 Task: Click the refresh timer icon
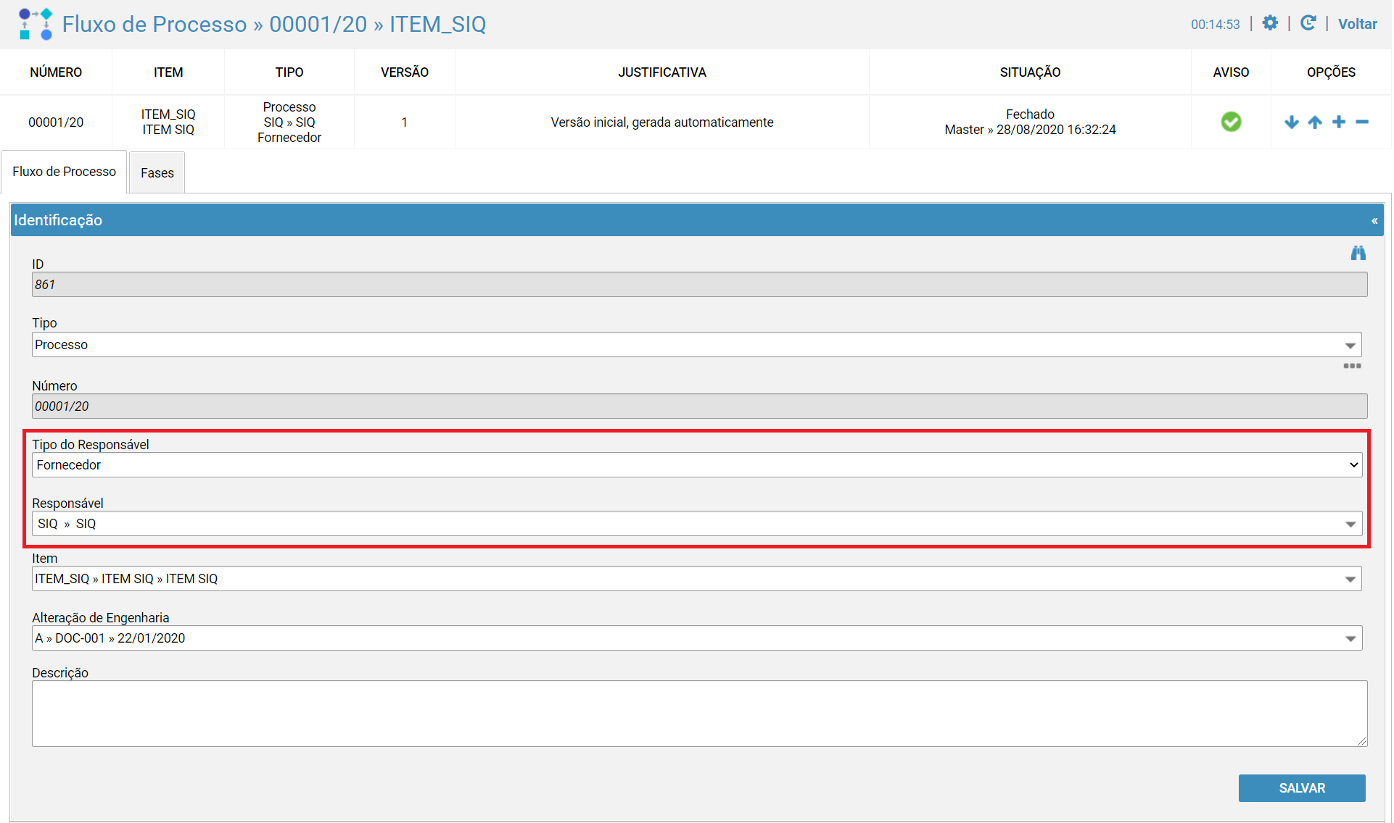pyautogui.click(x=1308, y=23)
